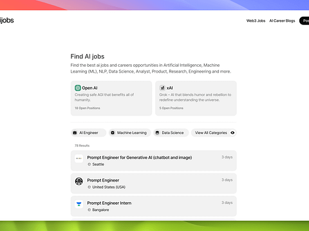309x231 pixels.
Task: Open the Prompt Engineer Intern Bangalore listing
Action: pos(154,206)
